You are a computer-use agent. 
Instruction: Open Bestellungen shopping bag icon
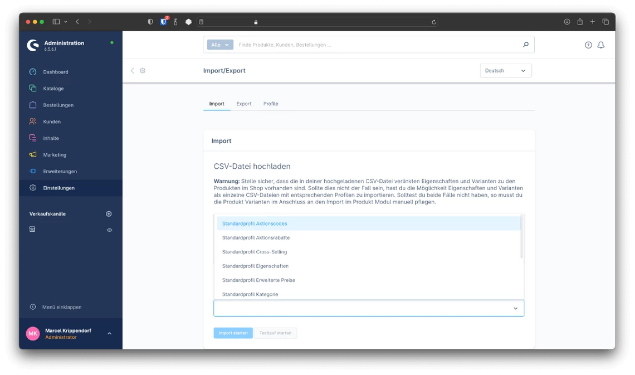tap(33, 105)
